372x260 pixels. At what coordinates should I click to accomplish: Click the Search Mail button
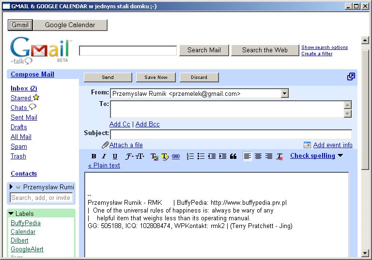coord(204,50)
